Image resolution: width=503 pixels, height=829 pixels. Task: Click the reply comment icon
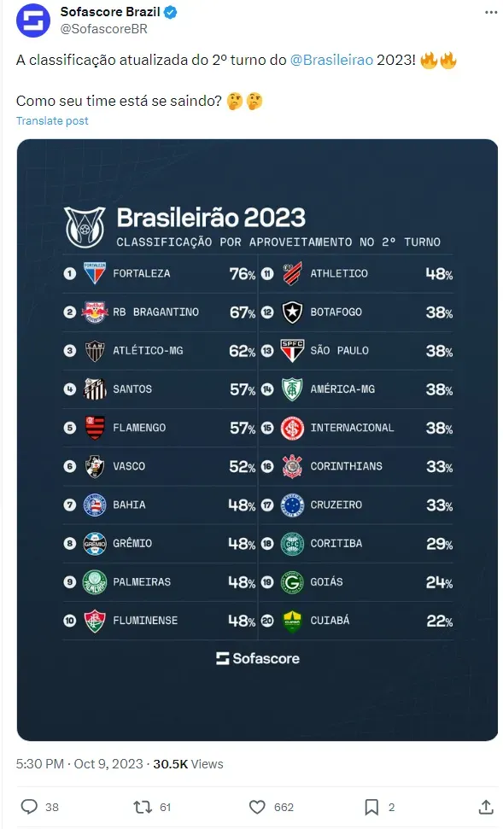point(29,806)
